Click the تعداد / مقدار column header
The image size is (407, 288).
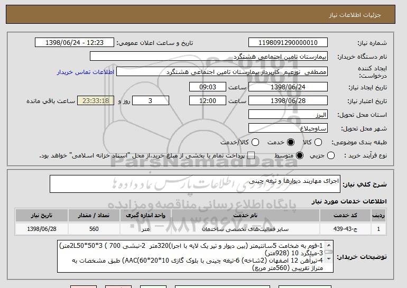94,216
